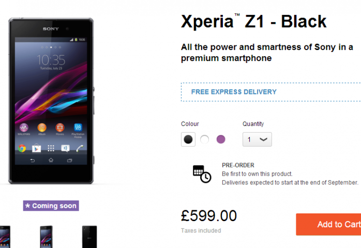This screenshot has width=361, height=248.
Task: Choose the white colour option
Action: pos(204,139)
